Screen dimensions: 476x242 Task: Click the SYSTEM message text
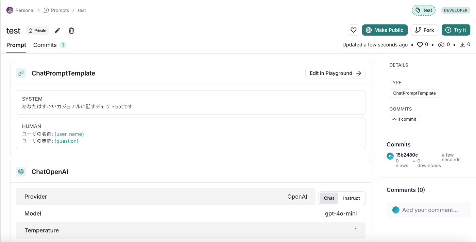[x=77, y=106]
